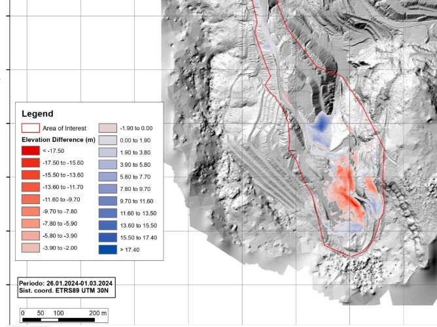Viewport: 437px width, 327px height.
Task: Click the swatch for '-1.90 to 0.00'
Action: coord(108,128)
